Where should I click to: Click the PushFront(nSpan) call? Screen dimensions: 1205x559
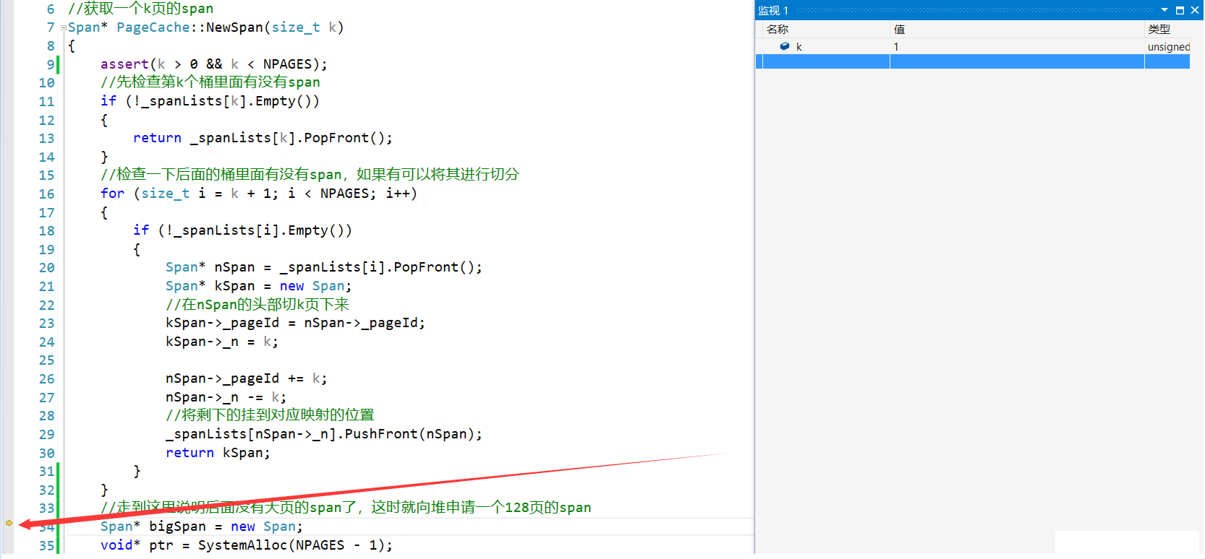413,433
